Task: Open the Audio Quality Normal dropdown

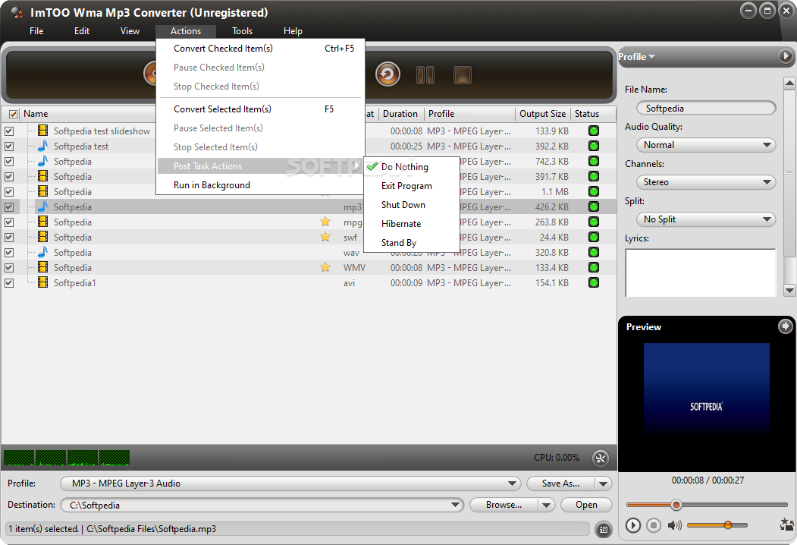Action: pyautogui.click(x=706, y=145)
